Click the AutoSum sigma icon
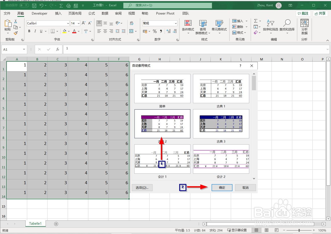Image resolution: width=331 pixels, height=234 pixels. pyautogui.click(x=256, y=21)
